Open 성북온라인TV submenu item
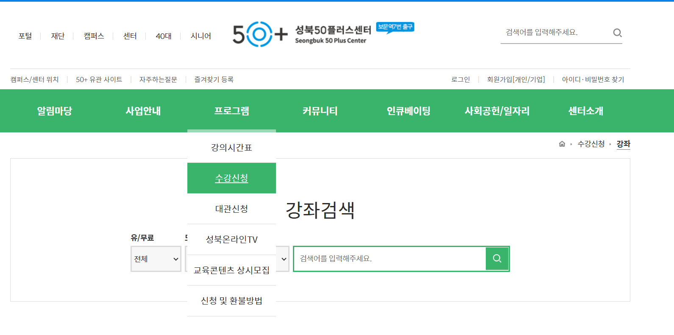The height and width of the screenshot is (335, 674). tap(231, 239)
